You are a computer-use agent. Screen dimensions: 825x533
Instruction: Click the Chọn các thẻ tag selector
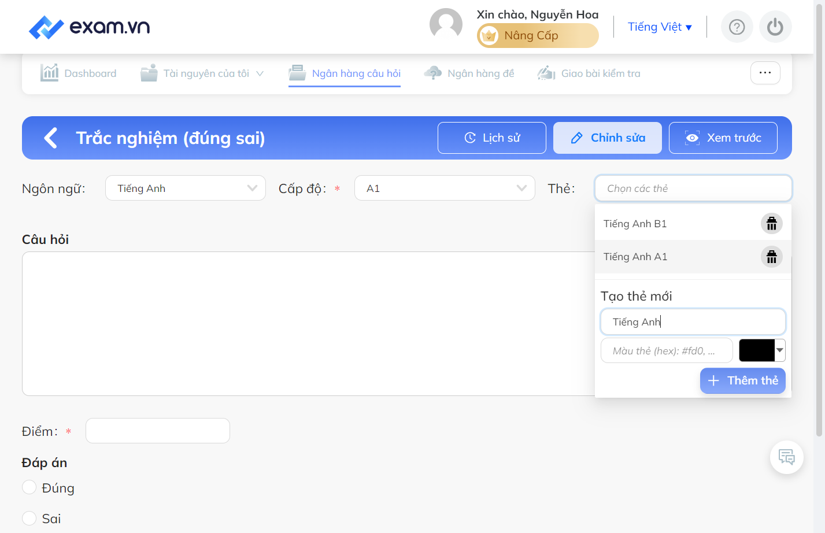[693, 188]
